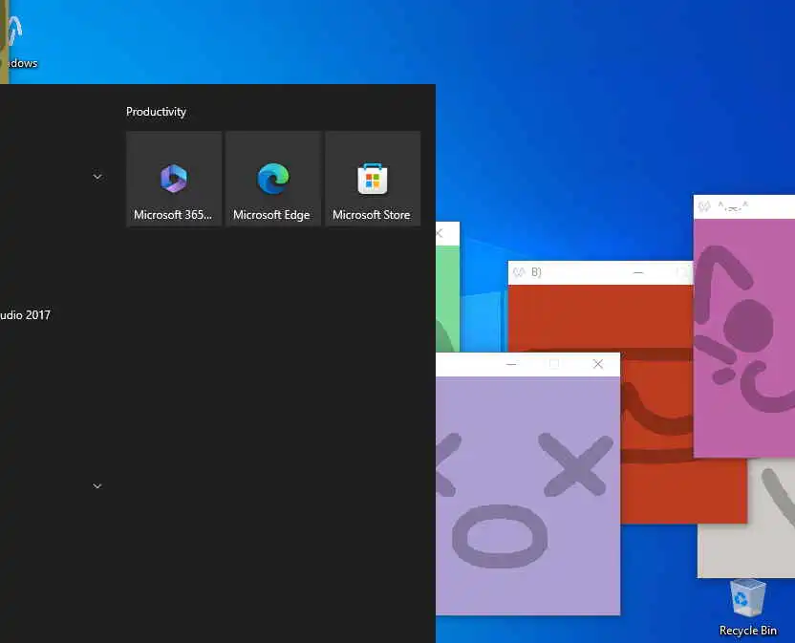Open the Microsoft 365 tile
795x643 pixels.
(x=174, y=179)
